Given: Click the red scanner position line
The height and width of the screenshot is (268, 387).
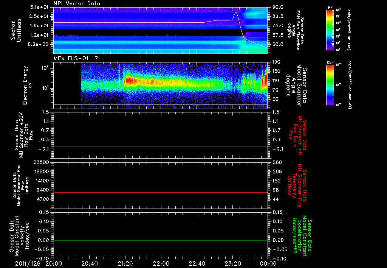Looking at the screenshot, I should (161, 192).
